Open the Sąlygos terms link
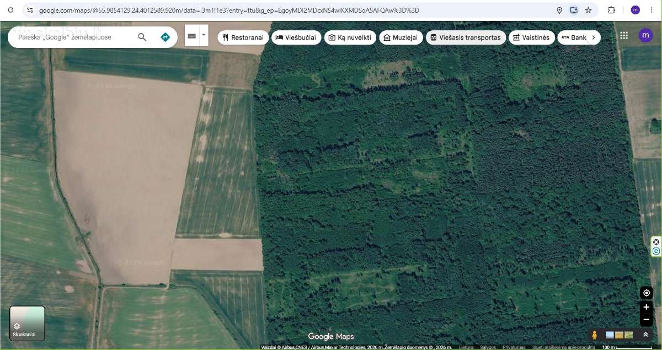Screen dimensions: 662x350 [x=488, y=347]
